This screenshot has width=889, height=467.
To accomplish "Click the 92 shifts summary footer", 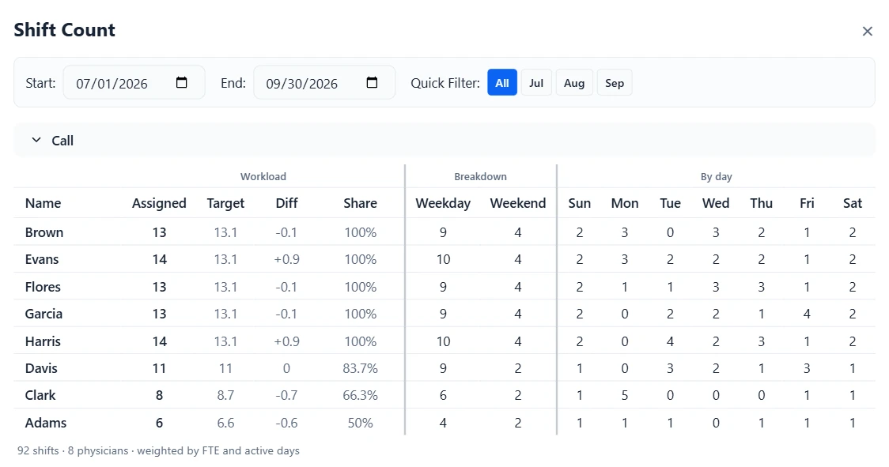I will pos(158,450).
